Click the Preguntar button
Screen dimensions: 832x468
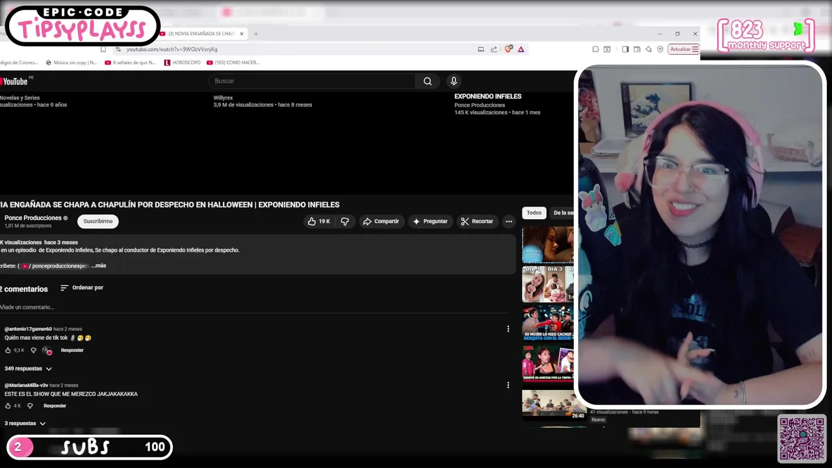click(x=430, y=222)
